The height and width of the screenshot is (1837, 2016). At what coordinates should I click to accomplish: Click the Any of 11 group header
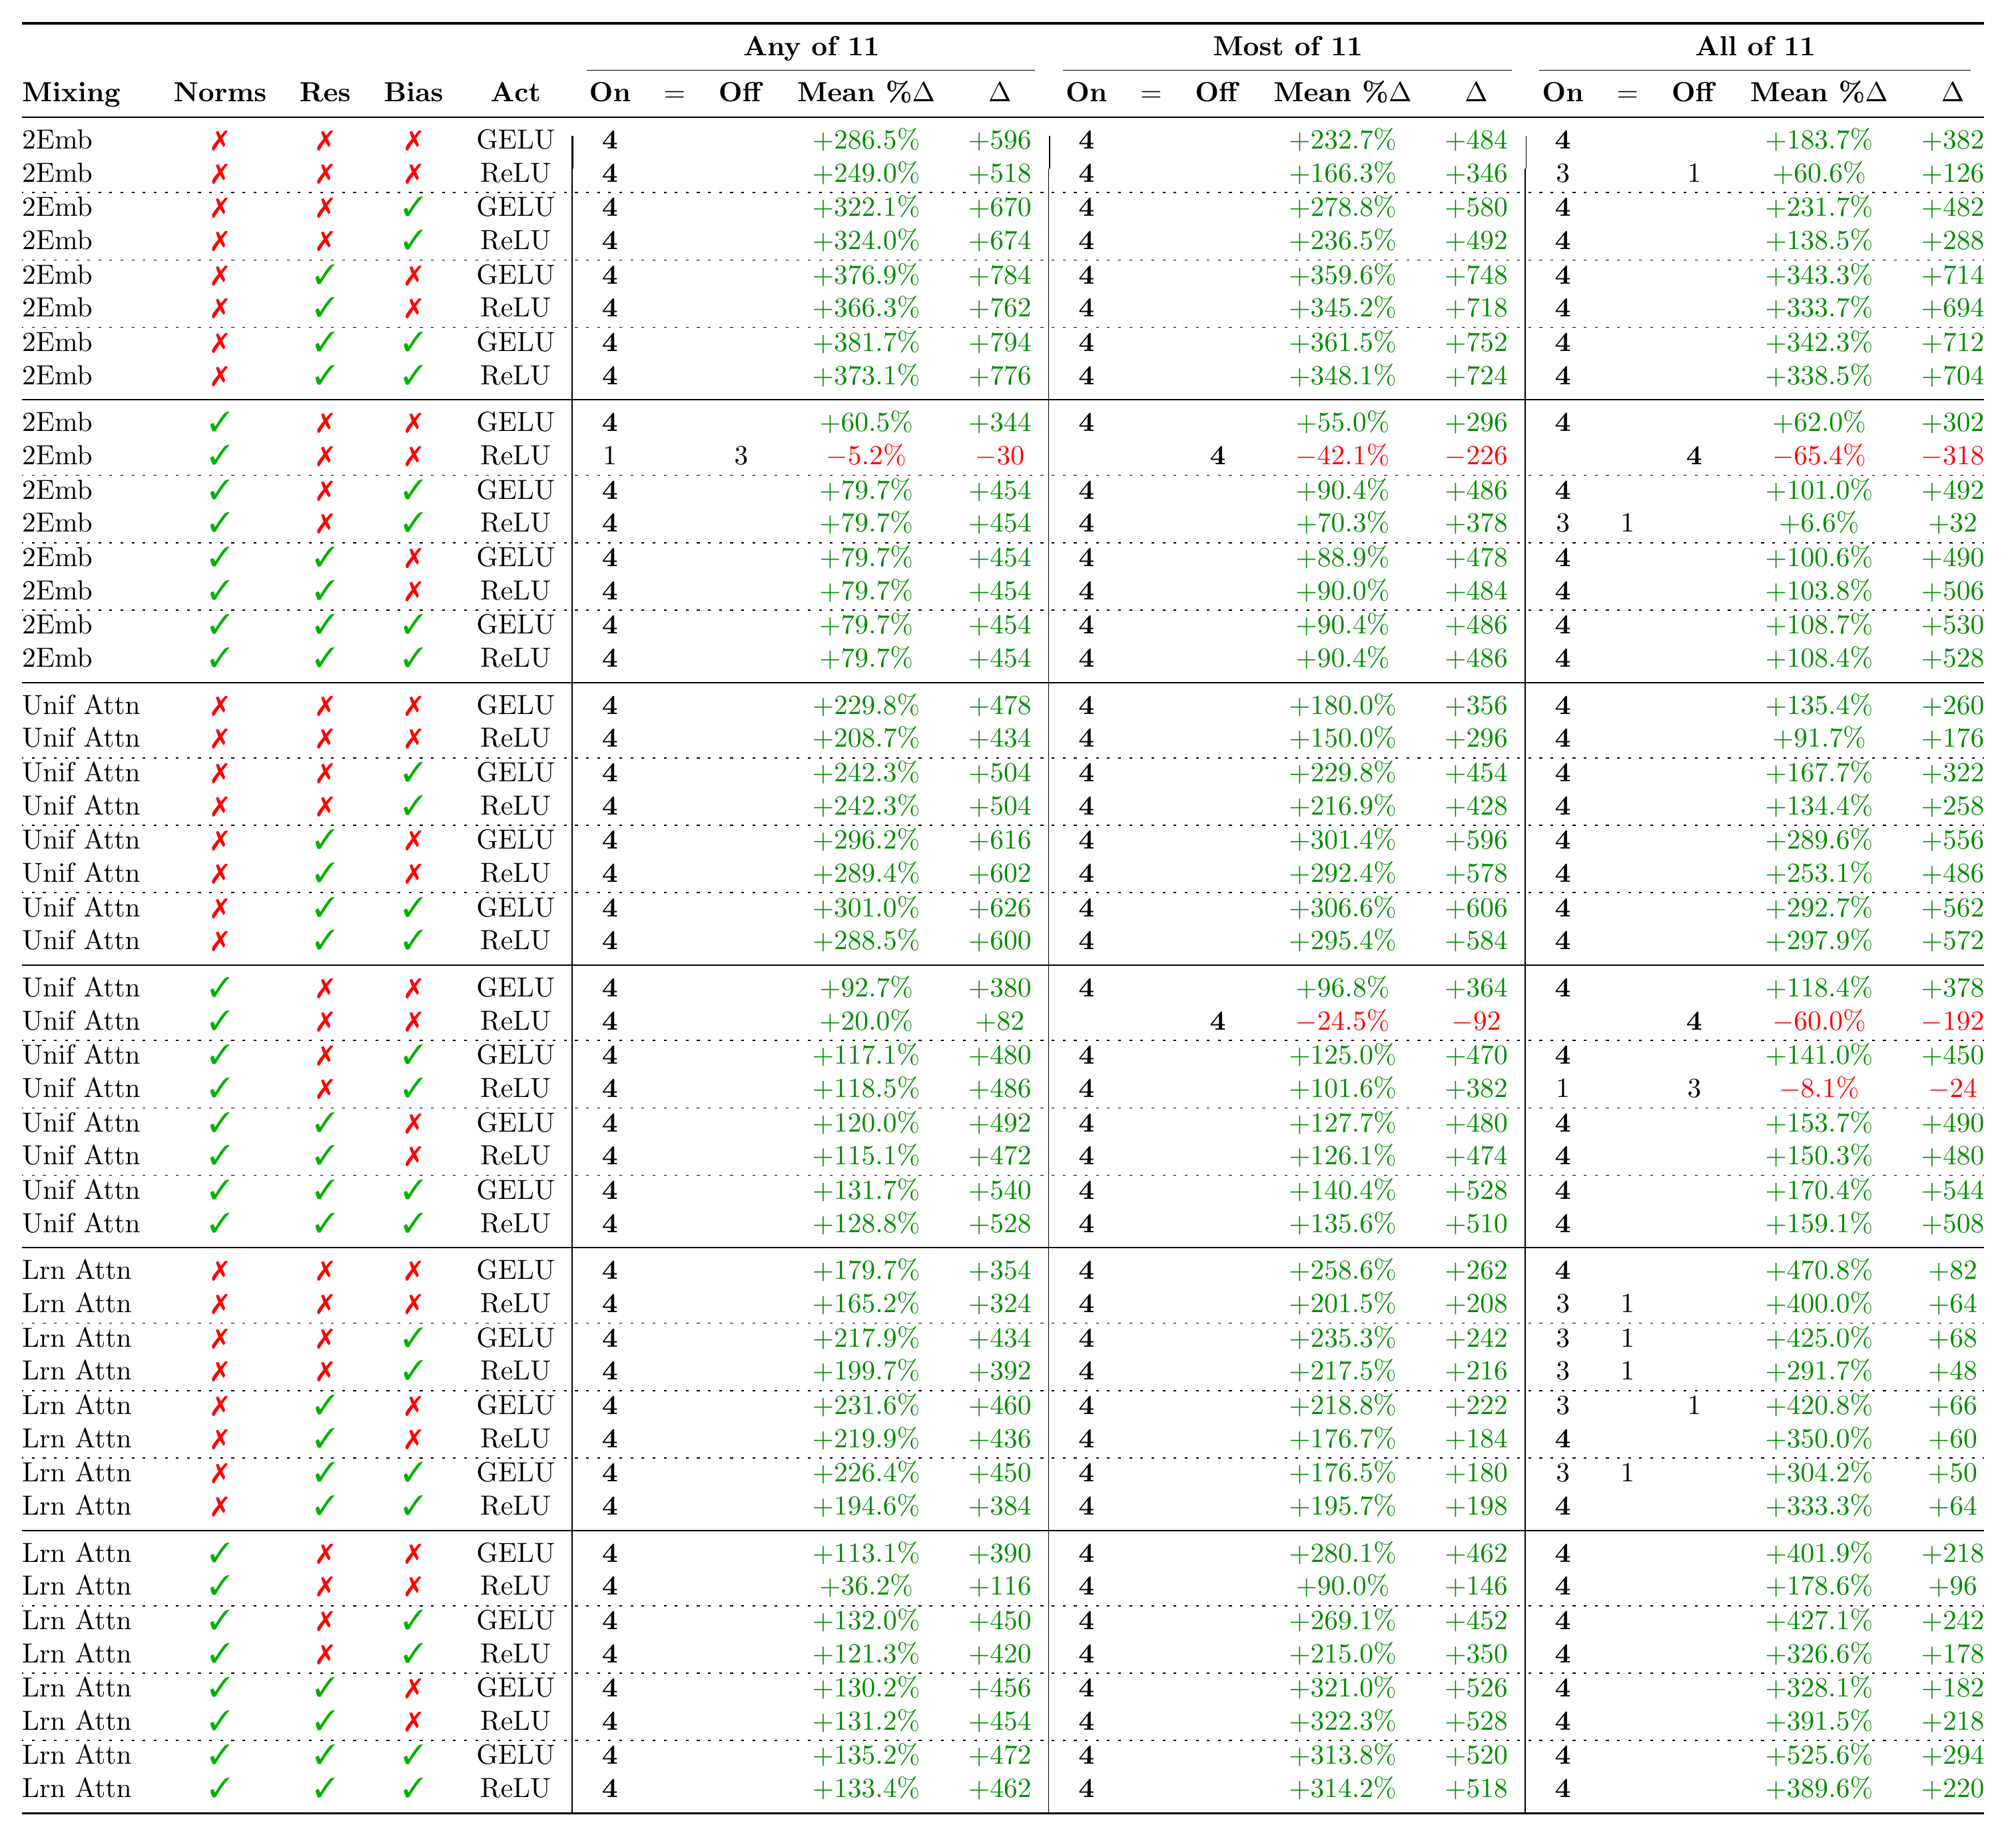tap(811, 47)
